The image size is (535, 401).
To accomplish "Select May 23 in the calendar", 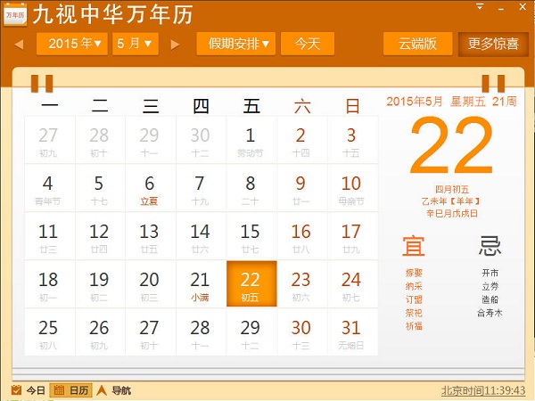I will (302, 284).
